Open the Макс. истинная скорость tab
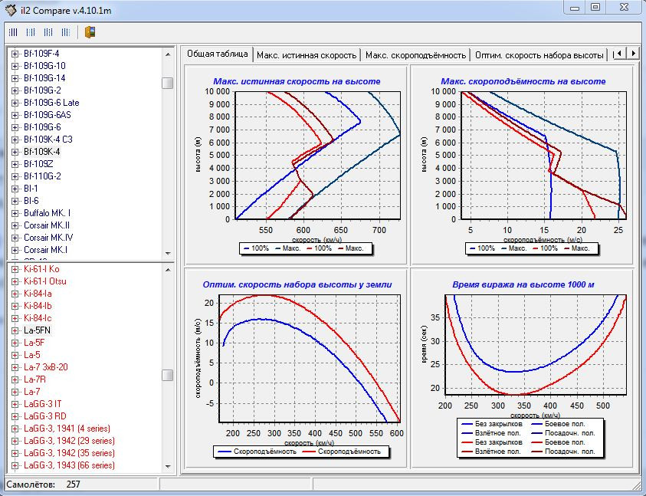This screenshot has height=496, width=646. pos(307,55)
